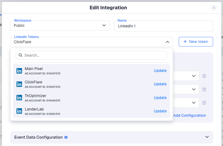Click Update link for ThOptimizer token
Viewport: 223px width, 146px height.
160,98
